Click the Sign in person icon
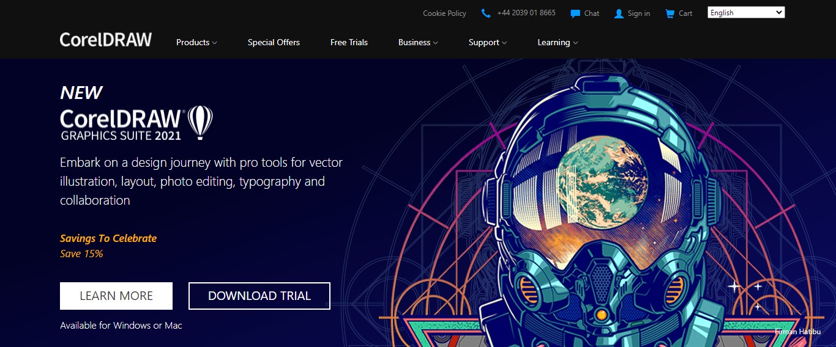The width and height of the screenshot is (836, 347). 619,13
